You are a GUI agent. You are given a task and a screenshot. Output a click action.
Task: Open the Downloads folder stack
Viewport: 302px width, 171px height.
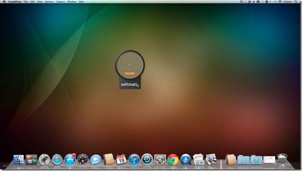(257, 160)
